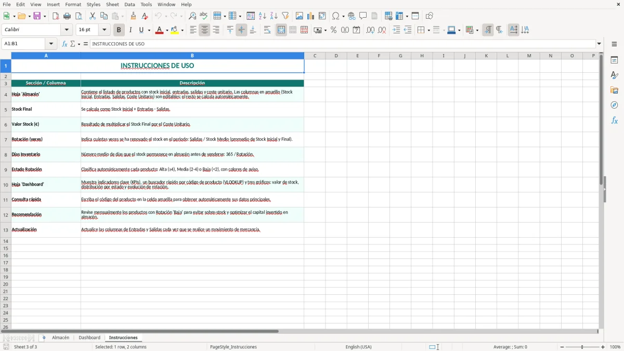The image size is (624, 351).
Task: Open the Data menu
Action: [x=129, y=4]
